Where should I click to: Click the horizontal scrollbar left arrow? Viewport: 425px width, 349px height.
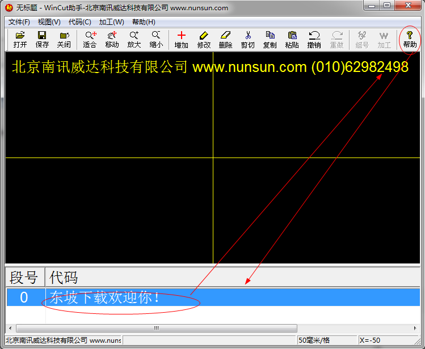pyautogui.click(x=10, y=328)
